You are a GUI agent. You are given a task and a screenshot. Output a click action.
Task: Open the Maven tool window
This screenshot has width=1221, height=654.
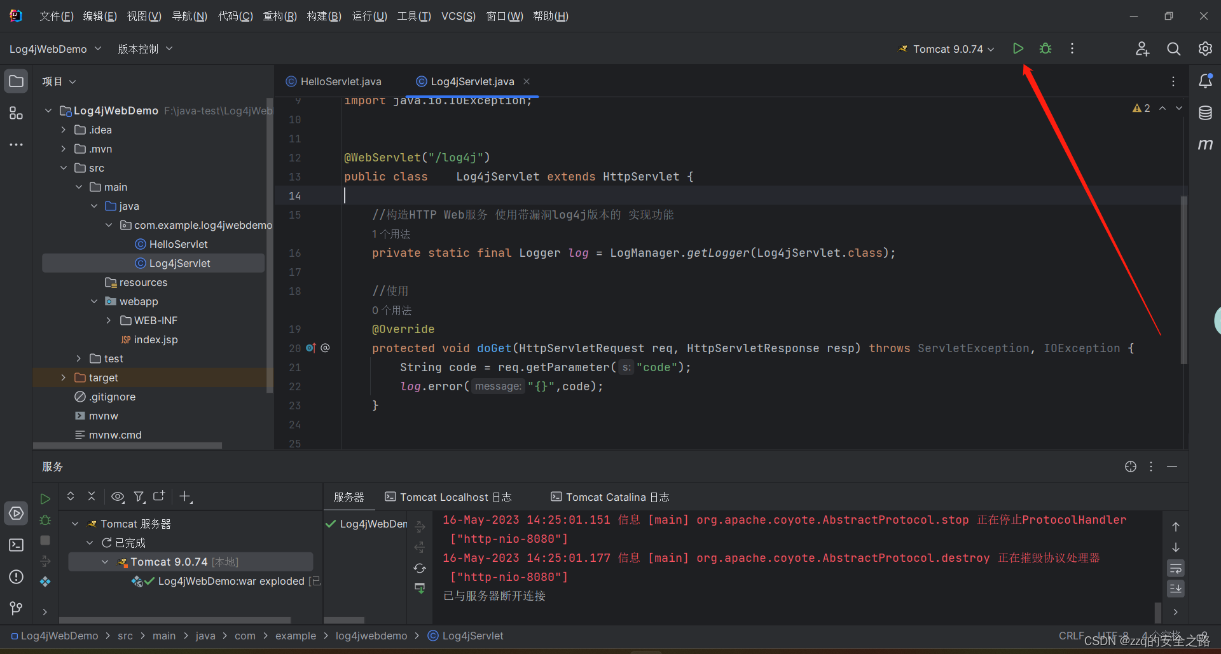click(x=1205, y=144)
